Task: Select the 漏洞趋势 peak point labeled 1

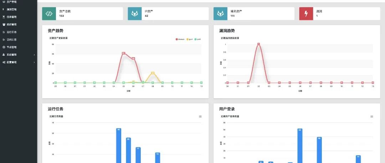Action: [x=258, y=44]
